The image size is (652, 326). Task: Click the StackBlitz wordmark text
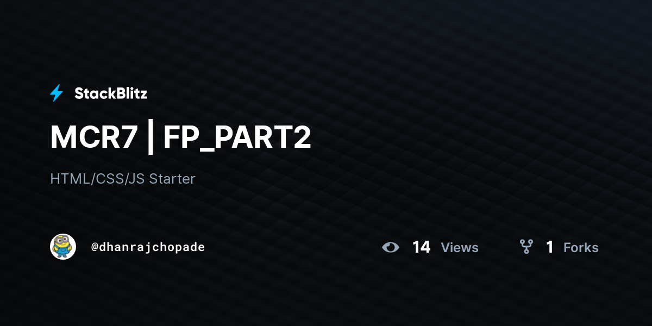tap(111, 93)
